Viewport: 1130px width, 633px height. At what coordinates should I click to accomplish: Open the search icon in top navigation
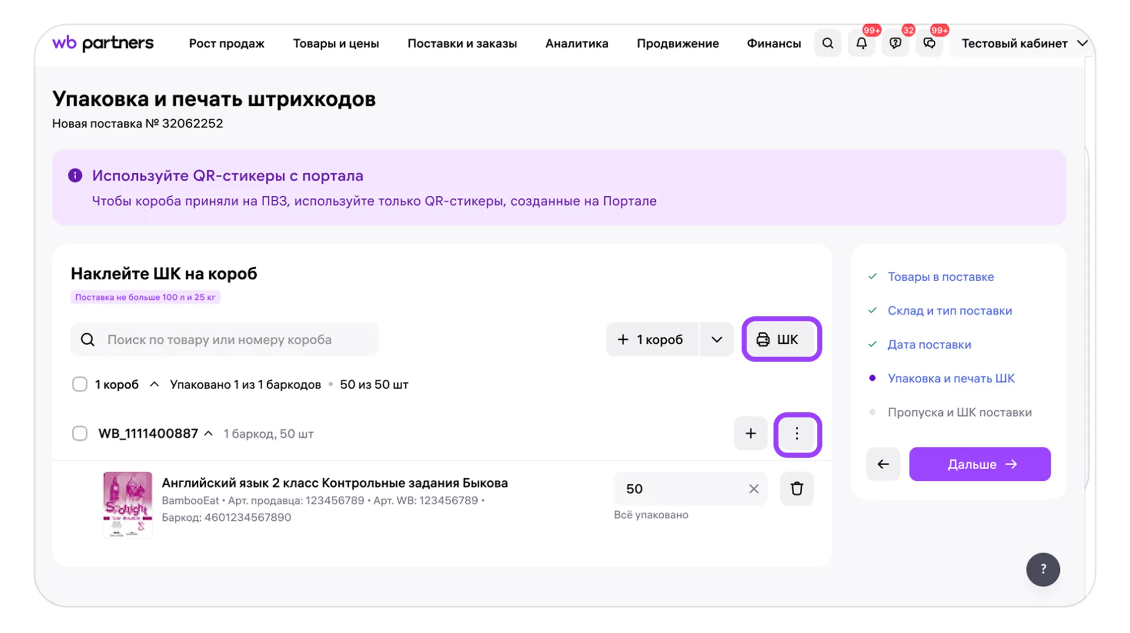[x=828, y=44]
